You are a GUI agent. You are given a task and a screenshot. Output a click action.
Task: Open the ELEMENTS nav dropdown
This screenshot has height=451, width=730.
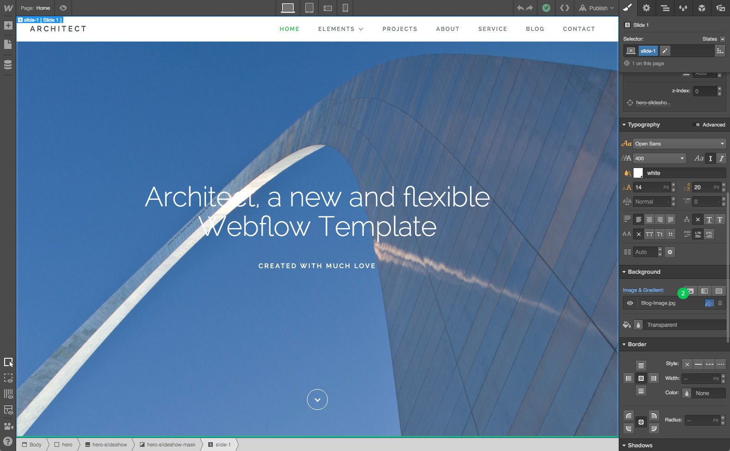341,29
